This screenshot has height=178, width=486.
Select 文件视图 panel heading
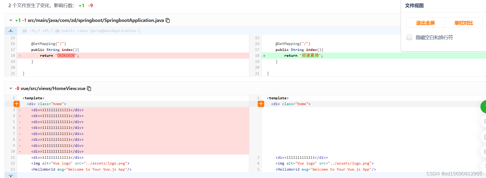click(x=414, y=6)
